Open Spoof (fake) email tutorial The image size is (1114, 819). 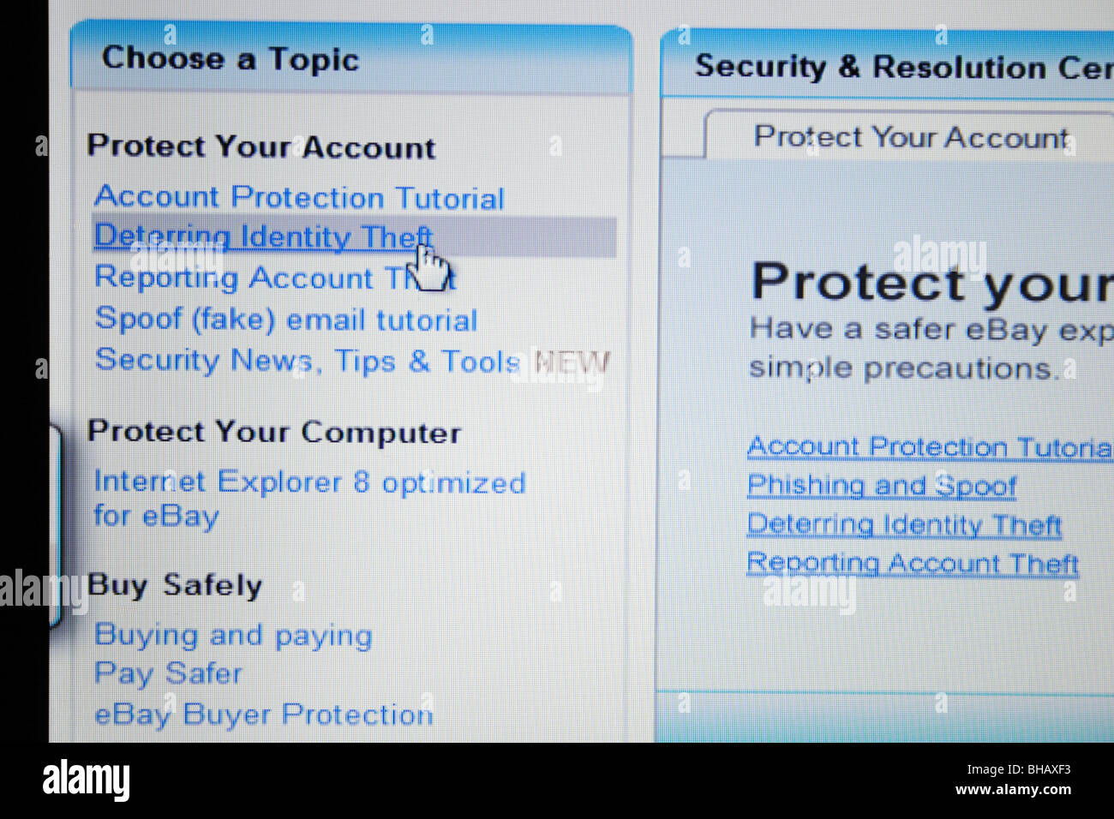(x=285, y=320)
